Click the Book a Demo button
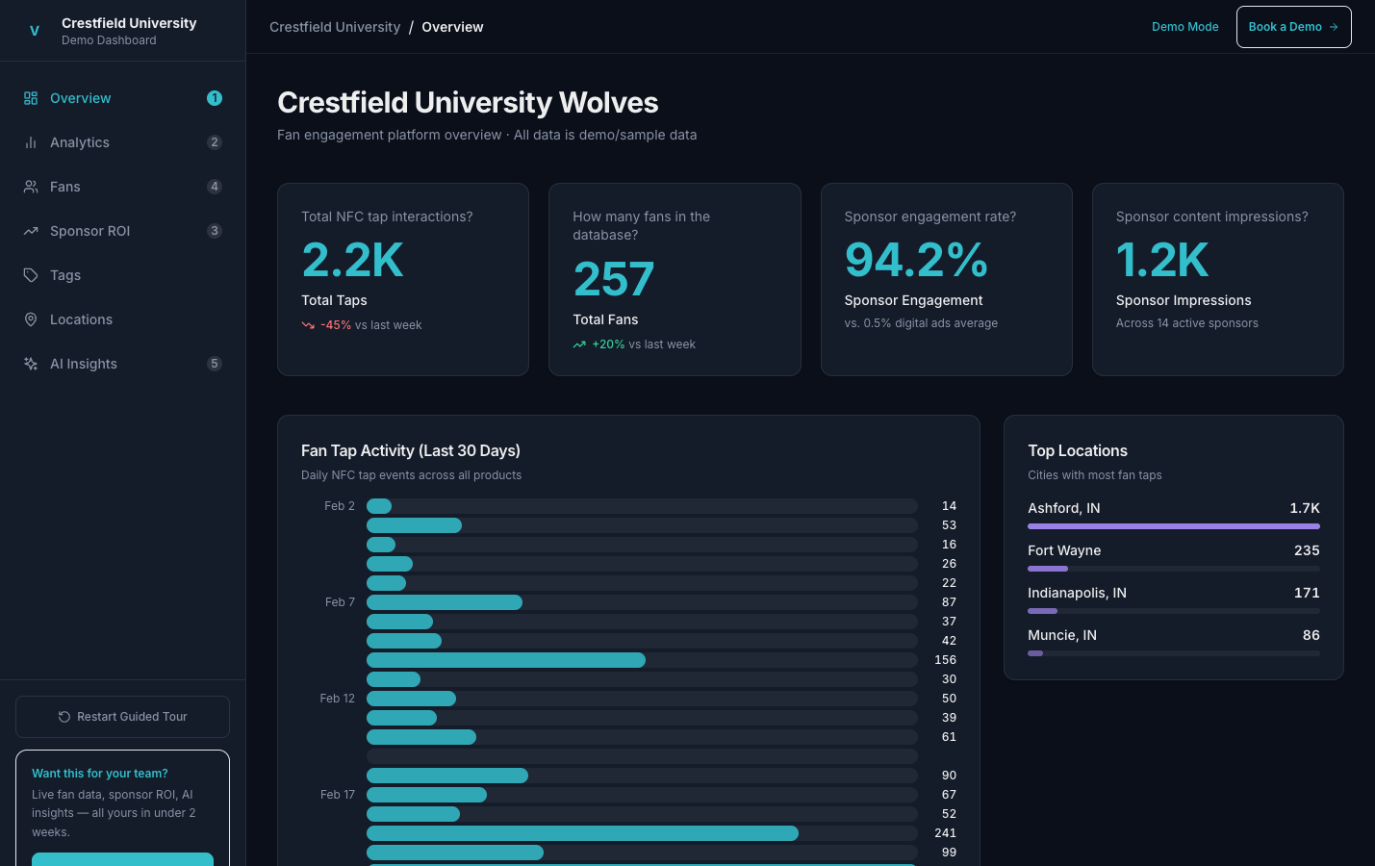1375x866 pixels. (x=1293, y=27)
